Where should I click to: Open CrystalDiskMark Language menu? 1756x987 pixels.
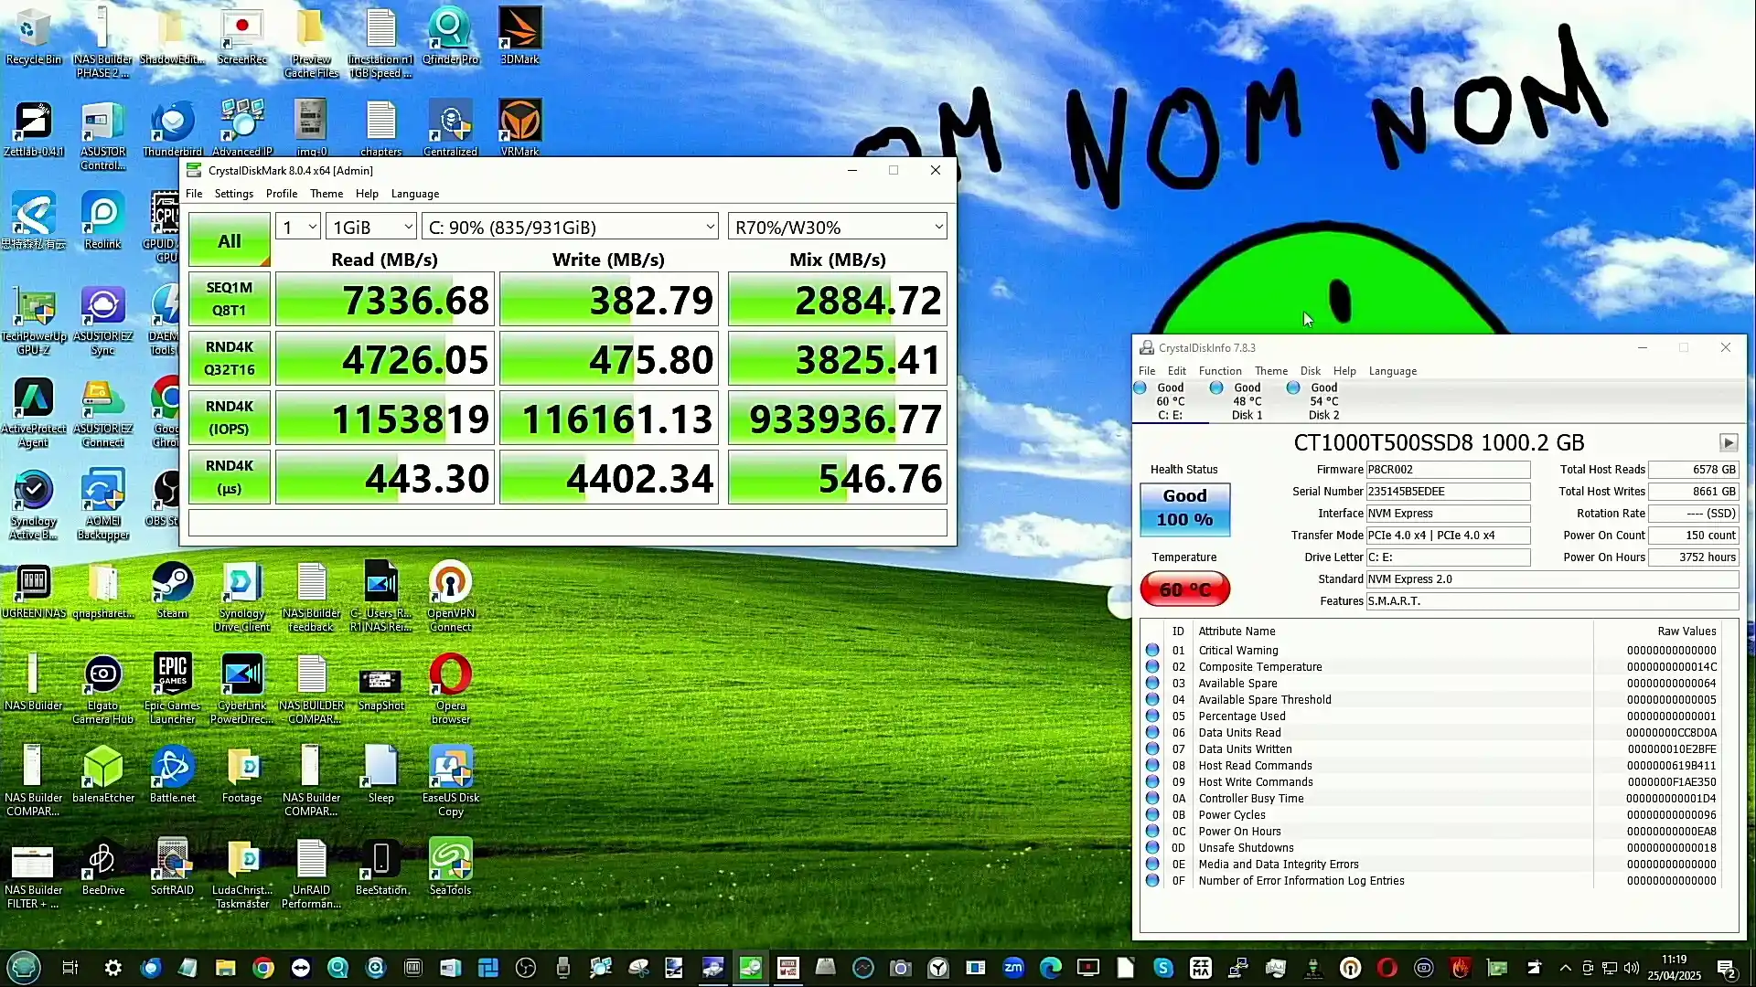pos(415,194)
